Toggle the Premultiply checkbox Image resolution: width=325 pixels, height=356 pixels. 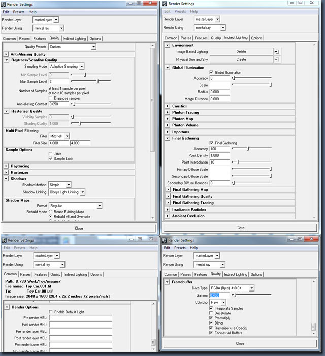211,318
